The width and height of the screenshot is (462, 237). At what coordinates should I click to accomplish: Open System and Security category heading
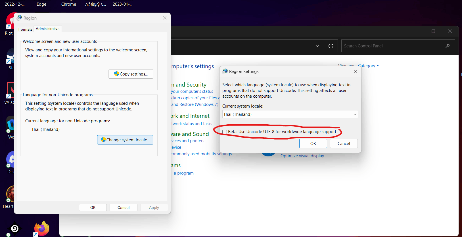pyautogui.click(x=189, y=85)
